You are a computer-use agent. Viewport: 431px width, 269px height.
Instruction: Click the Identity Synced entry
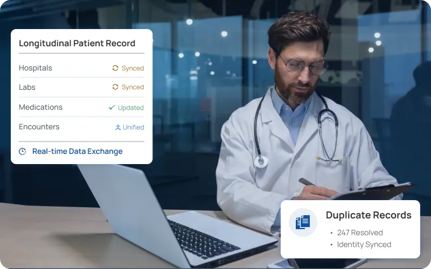(x=364, y=244)
